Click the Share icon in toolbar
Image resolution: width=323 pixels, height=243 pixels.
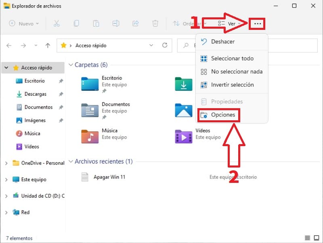tap(136, 23)
